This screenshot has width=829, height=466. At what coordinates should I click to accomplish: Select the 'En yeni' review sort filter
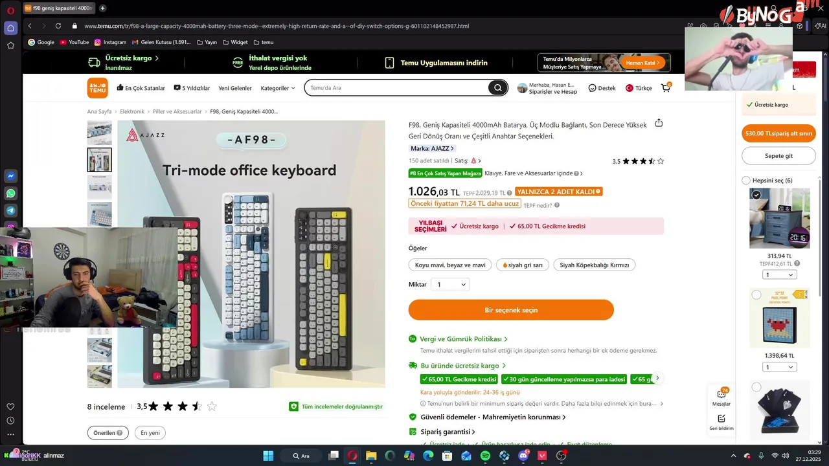pos(150,433)
